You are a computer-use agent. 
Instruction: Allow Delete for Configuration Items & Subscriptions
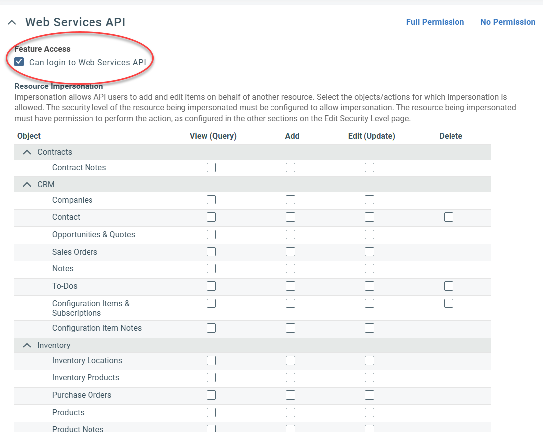(449, 303)
